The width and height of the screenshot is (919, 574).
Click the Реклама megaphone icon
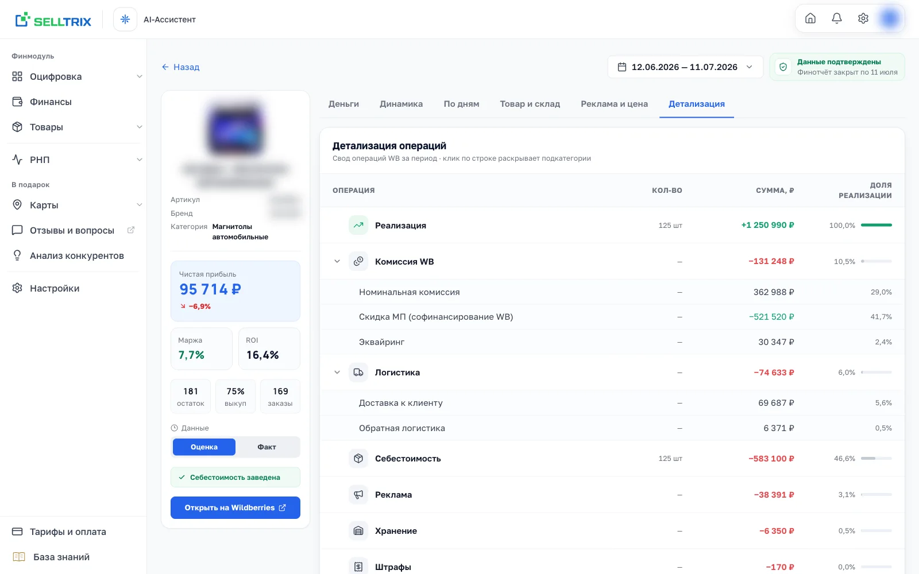(358, 494)
